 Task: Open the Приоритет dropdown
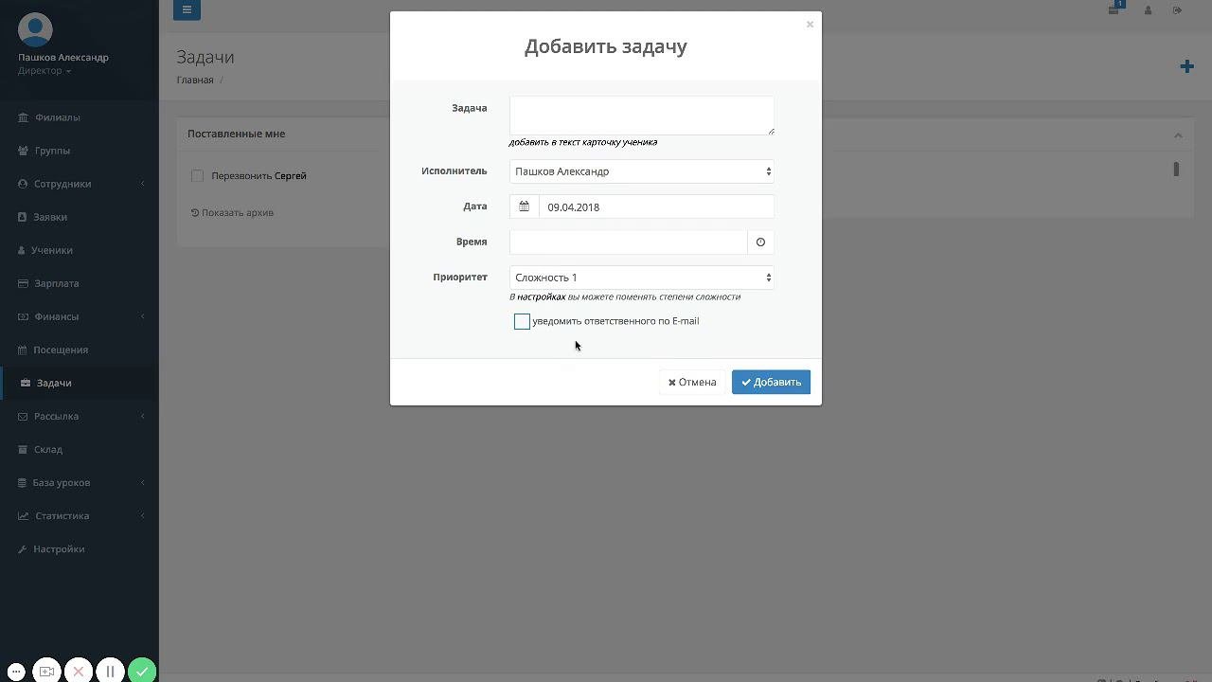641,278
